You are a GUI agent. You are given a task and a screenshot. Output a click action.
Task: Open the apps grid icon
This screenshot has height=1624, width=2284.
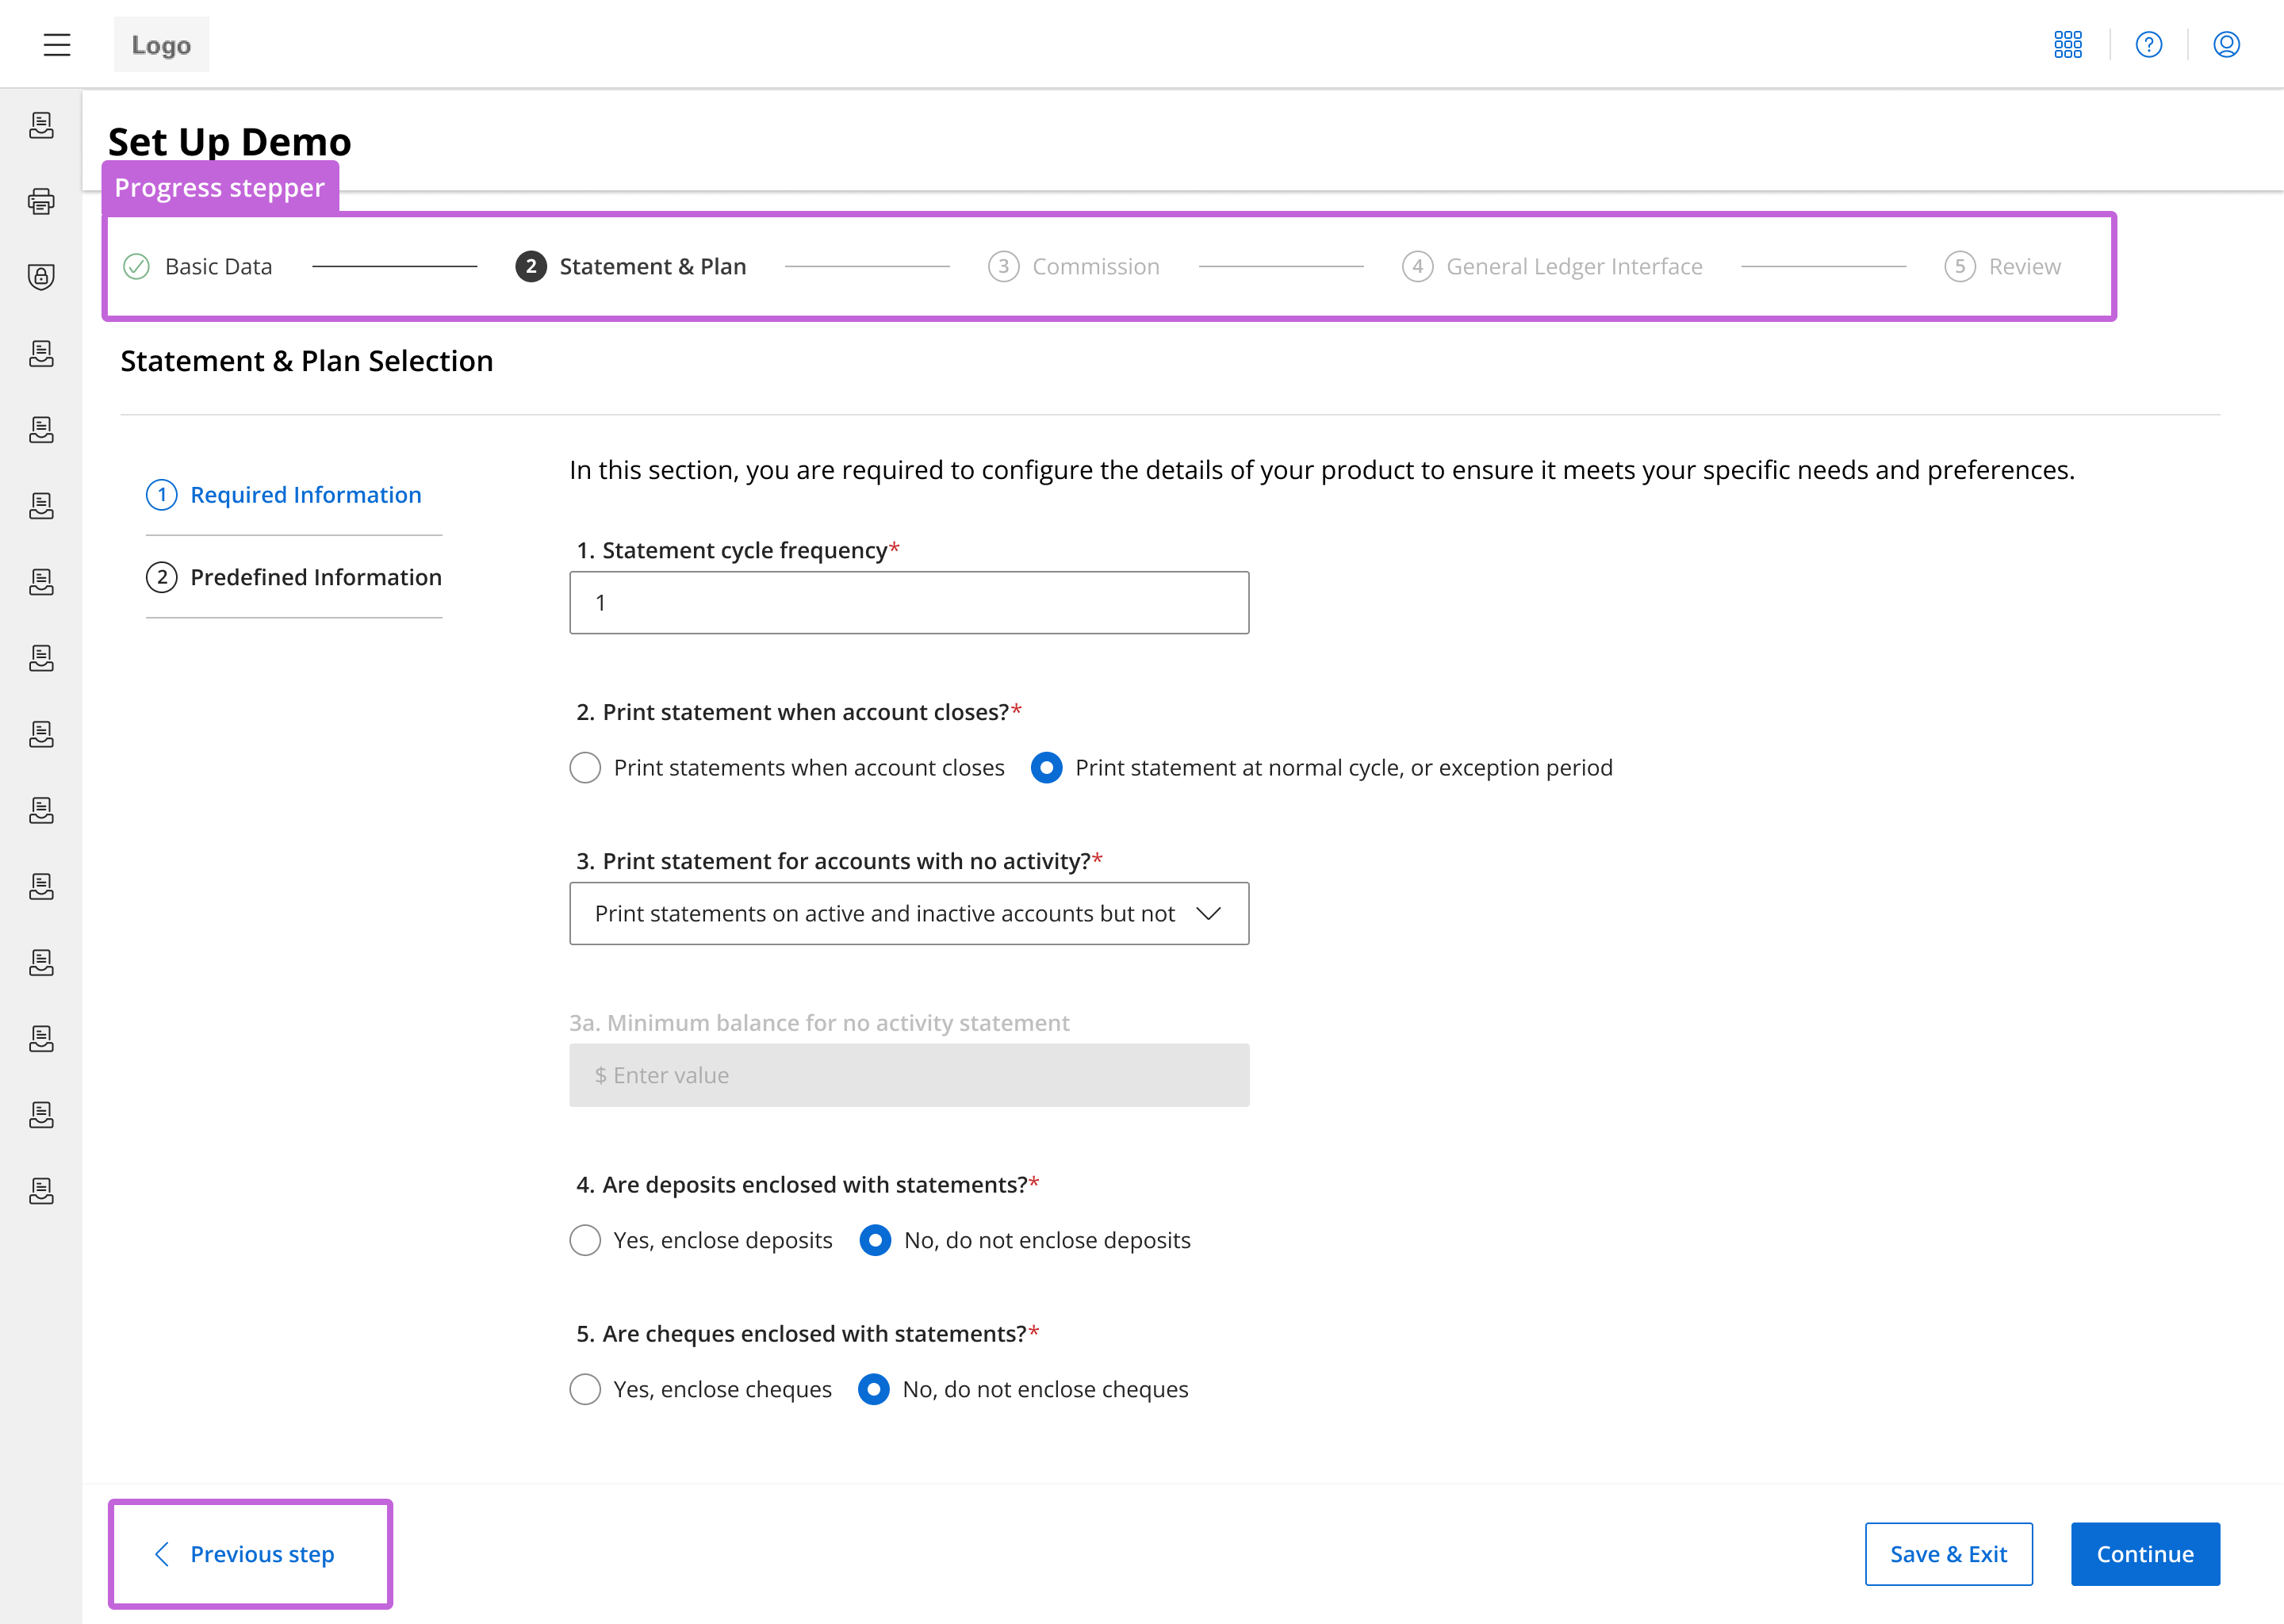tap(2067, 44)
